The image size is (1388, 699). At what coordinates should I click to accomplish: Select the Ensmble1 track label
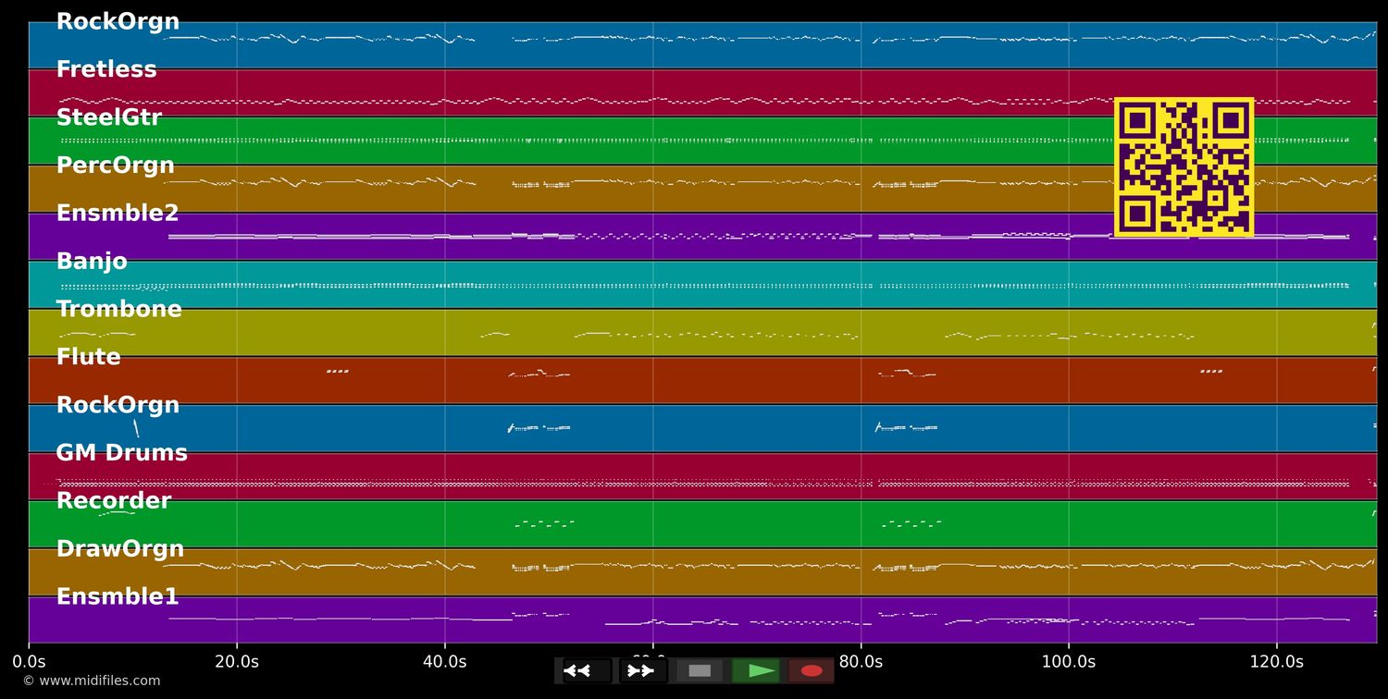pos(118,597)
